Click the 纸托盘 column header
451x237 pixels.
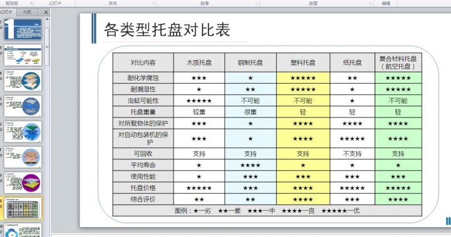[352, 63]
